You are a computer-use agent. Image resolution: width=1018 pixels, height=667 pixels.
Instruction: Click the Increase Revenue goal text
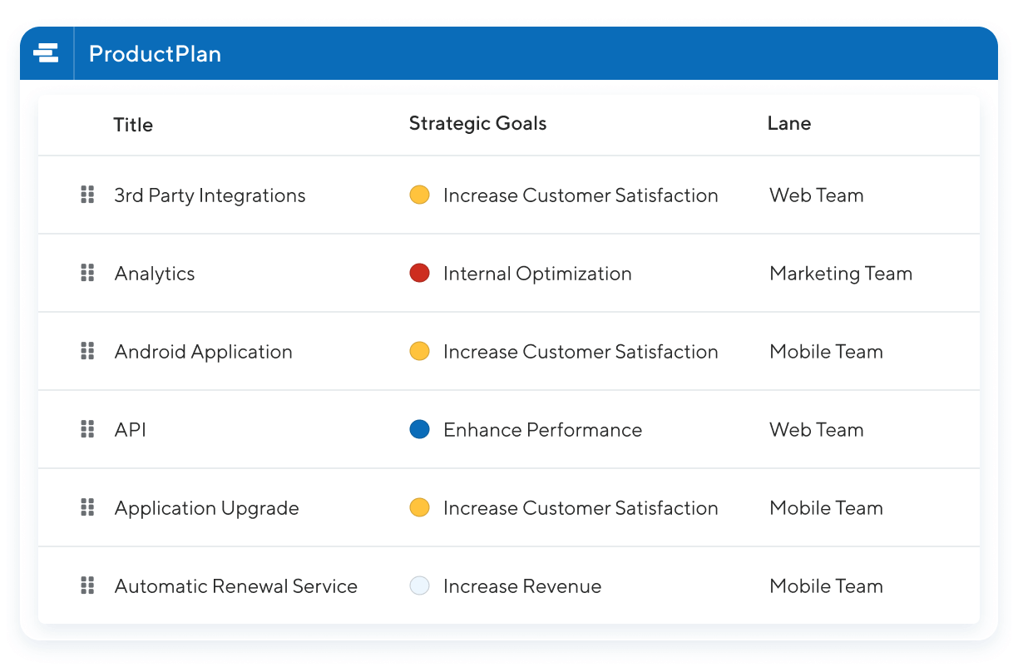click(x=522, y=586)
